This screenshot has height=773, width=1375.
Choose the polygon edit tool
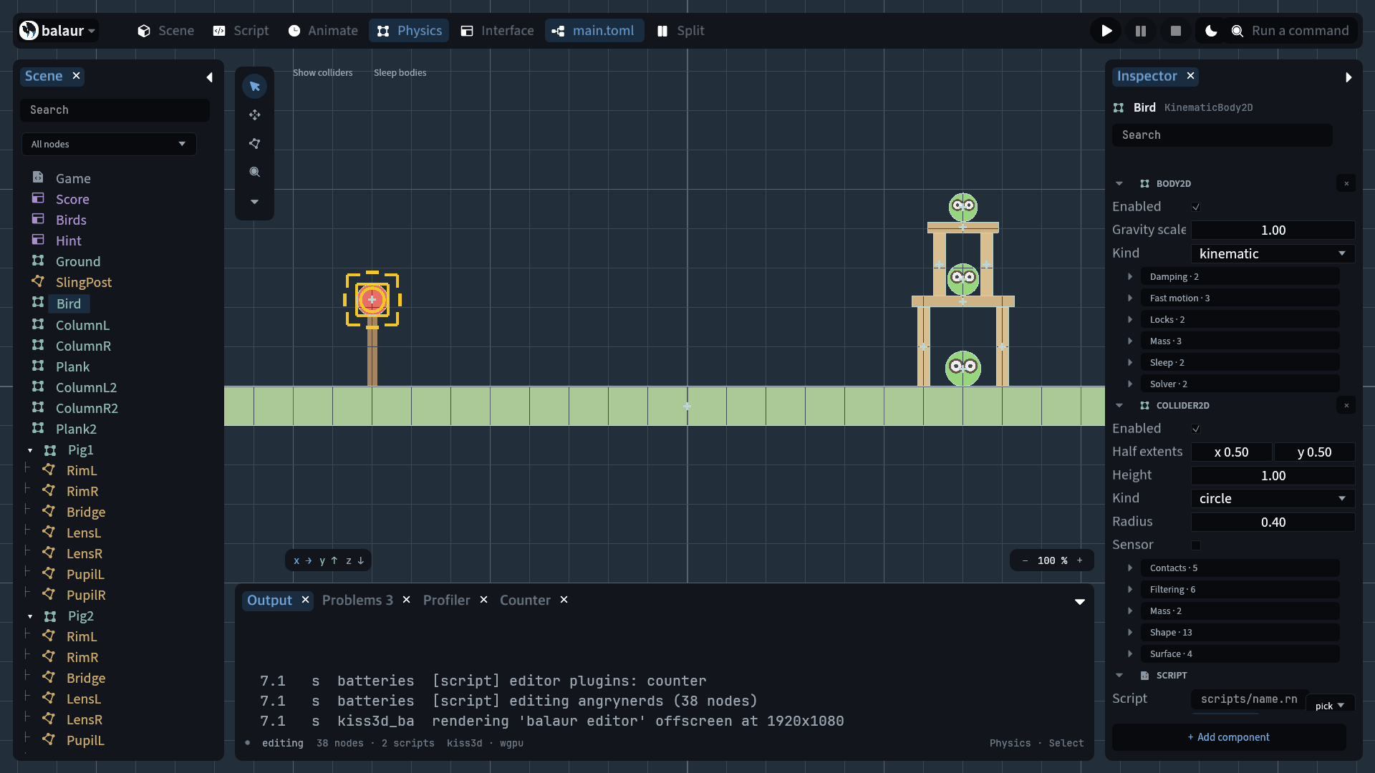pos(254,144)
